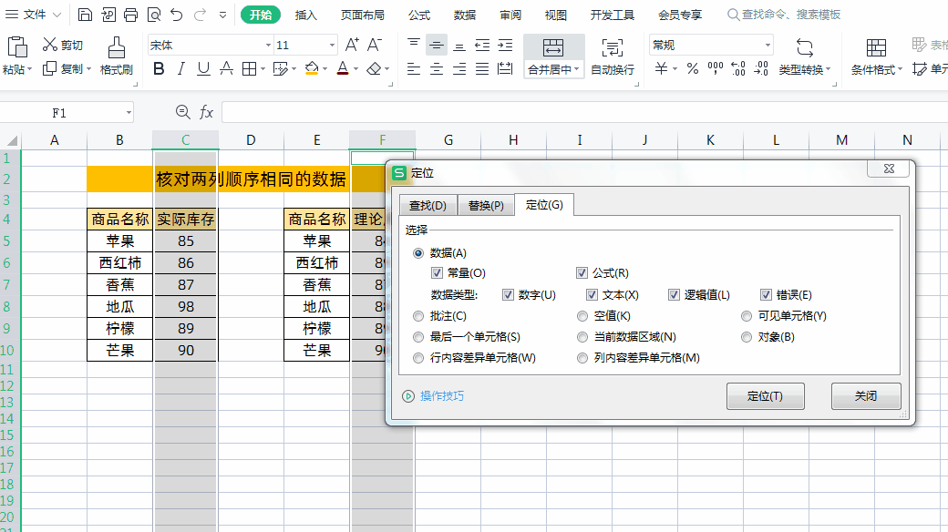Viewport: 948px width, 532px height.
Task: Align text to top icon
Action: pos(414,45)
